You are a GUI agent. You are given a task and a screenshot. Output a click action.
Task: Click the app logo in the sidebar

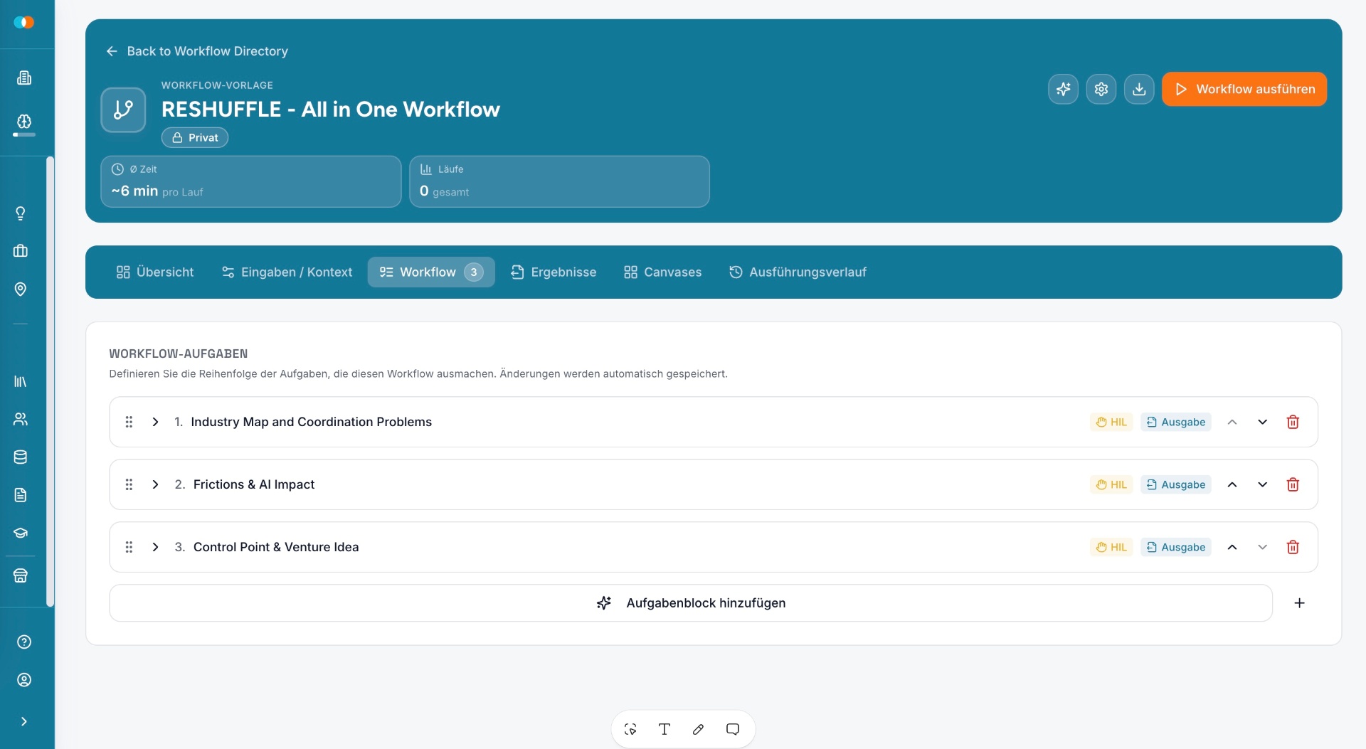tap(24, 23)
